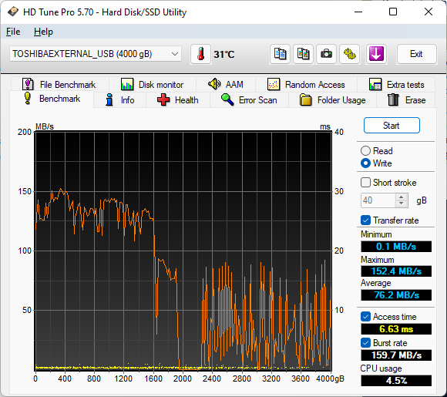Click the copy screenshot to clipboard icon
This screenshot has width=447, height=397.
pos(304,54)
